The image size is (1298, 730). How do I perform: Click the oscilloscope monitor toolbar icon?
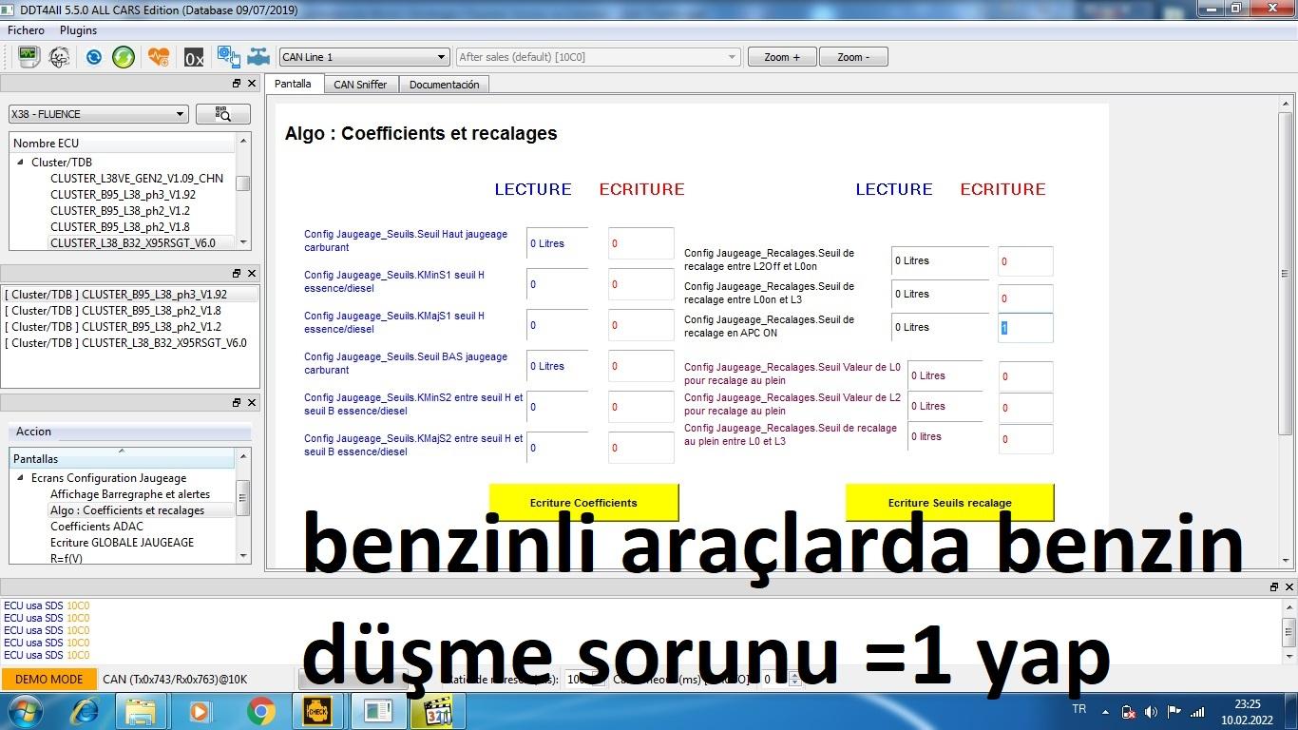click(x=28, y=57)
